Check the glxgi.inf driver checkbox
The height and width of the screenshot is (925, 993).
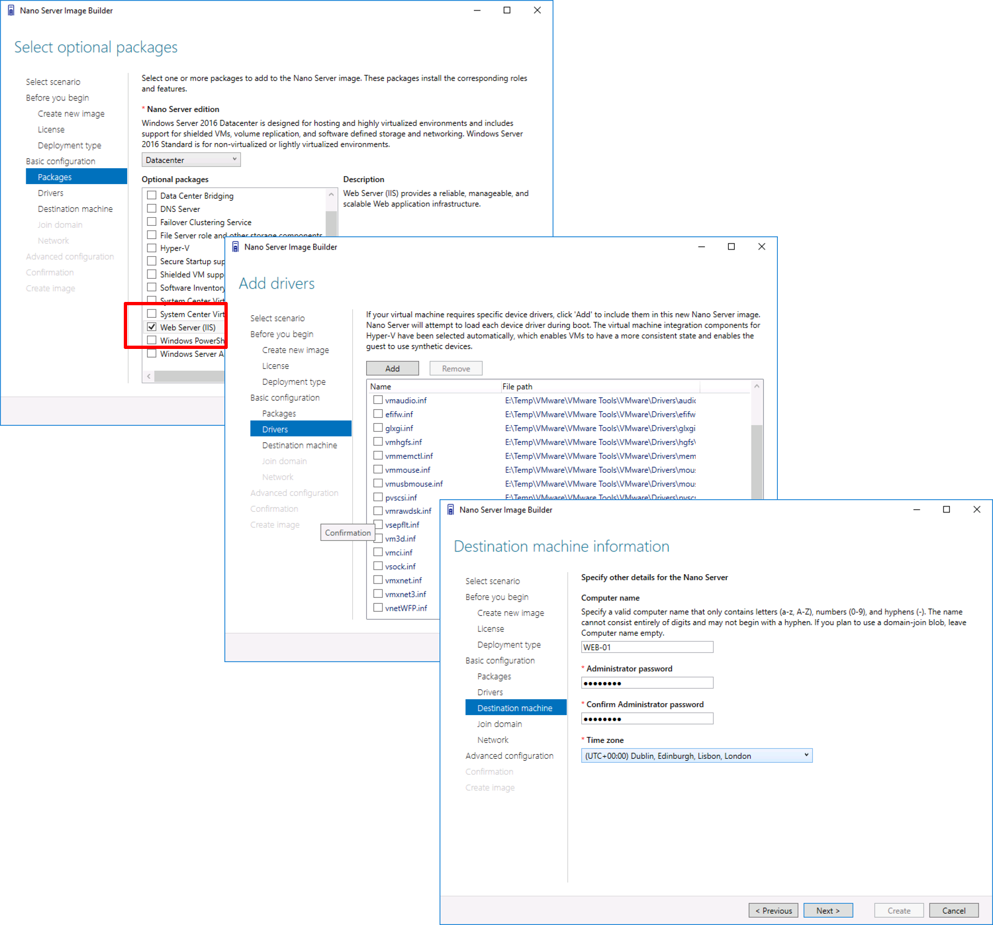pos(378,428)
